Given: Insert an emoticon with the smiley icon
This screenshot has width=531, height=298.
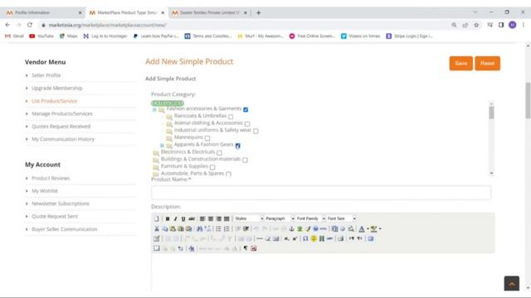Looking at the screenshot, I should click(314, 238).
